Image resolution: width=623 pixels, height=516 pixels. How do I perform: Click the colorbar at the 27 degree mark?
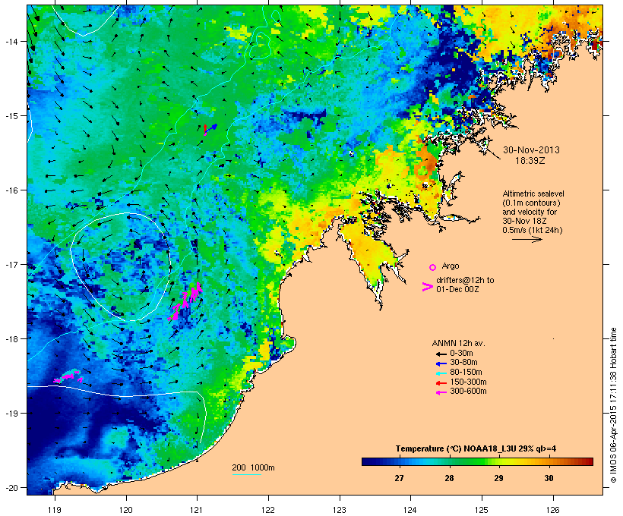[x=400, y=461]
